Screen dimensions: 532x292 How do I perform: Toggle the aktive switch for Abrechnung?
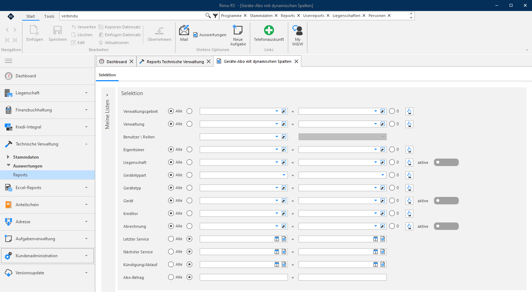(x=446, y=226)
